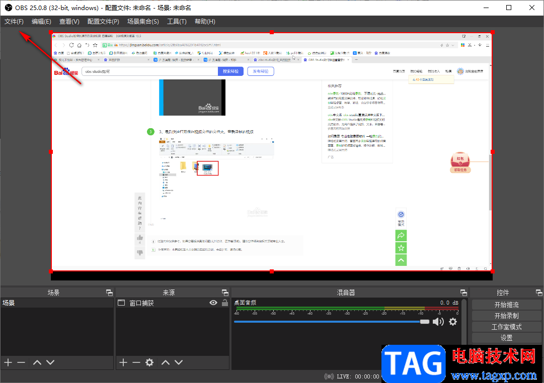
Task: Open 设置 in the controls panel
Action: pyautogui.click(x=506, y=338)
